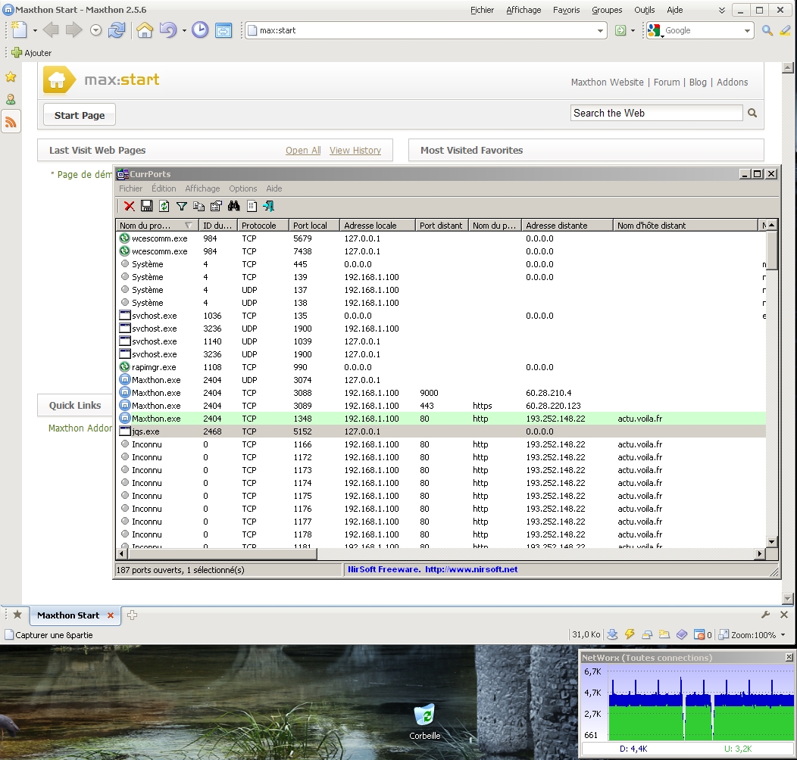This screenshot has height=760, width=797.
Task: Click the Start Page button
Action: tap(80, 115)
